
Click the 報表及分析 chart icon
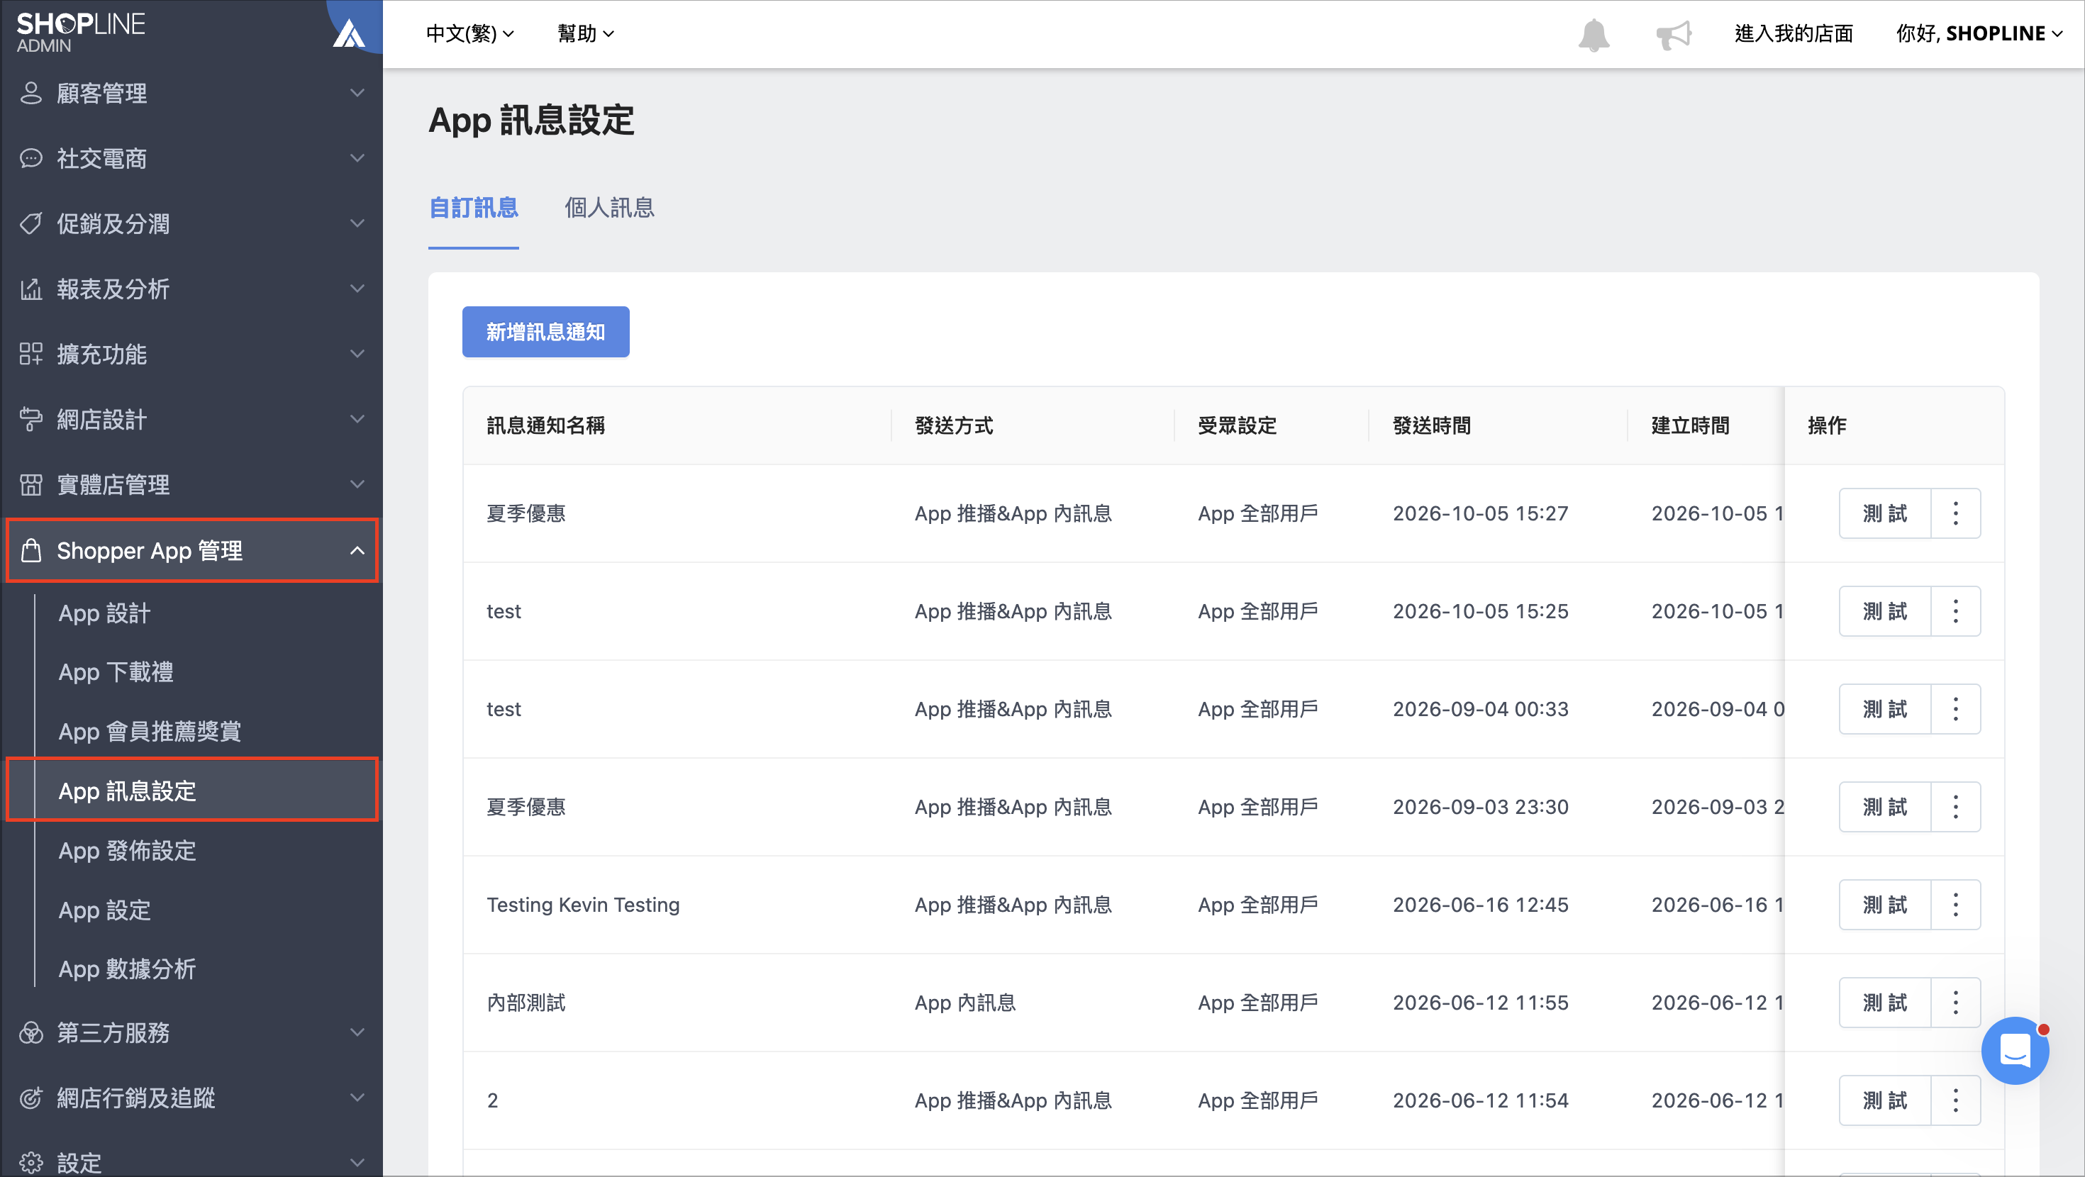(x=30, y=289)
